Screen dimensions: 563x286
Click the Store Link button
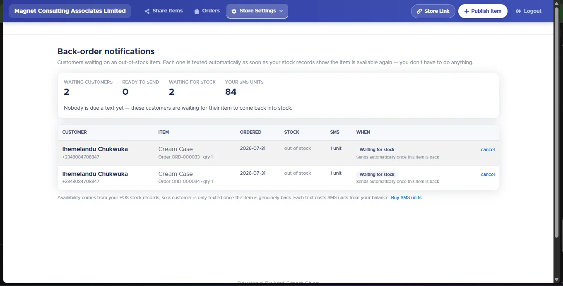pyautogui.click(x=433, y=11)
